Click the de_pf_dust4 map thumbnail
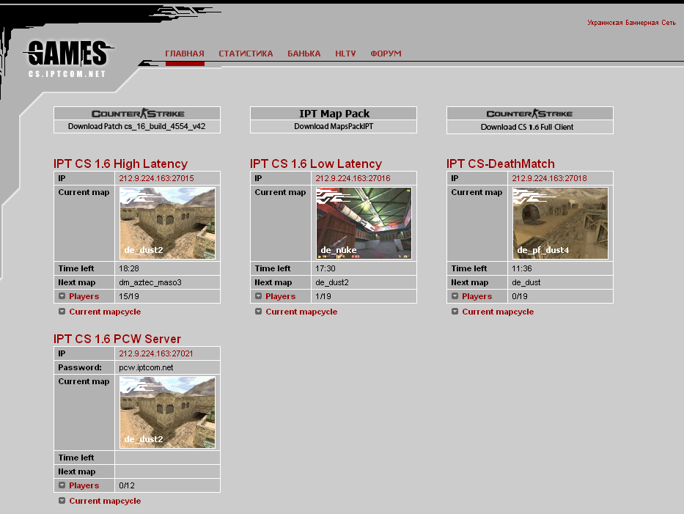This screenshot has height=514, width=684. point(560,224)
